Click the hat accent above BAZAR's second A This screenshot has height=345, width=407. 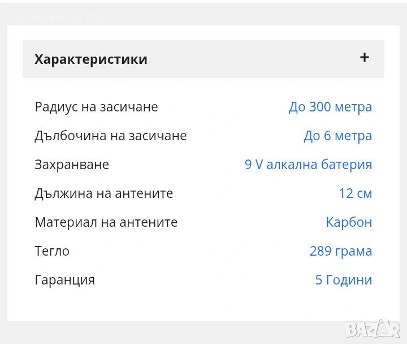(x=382, y=321)
